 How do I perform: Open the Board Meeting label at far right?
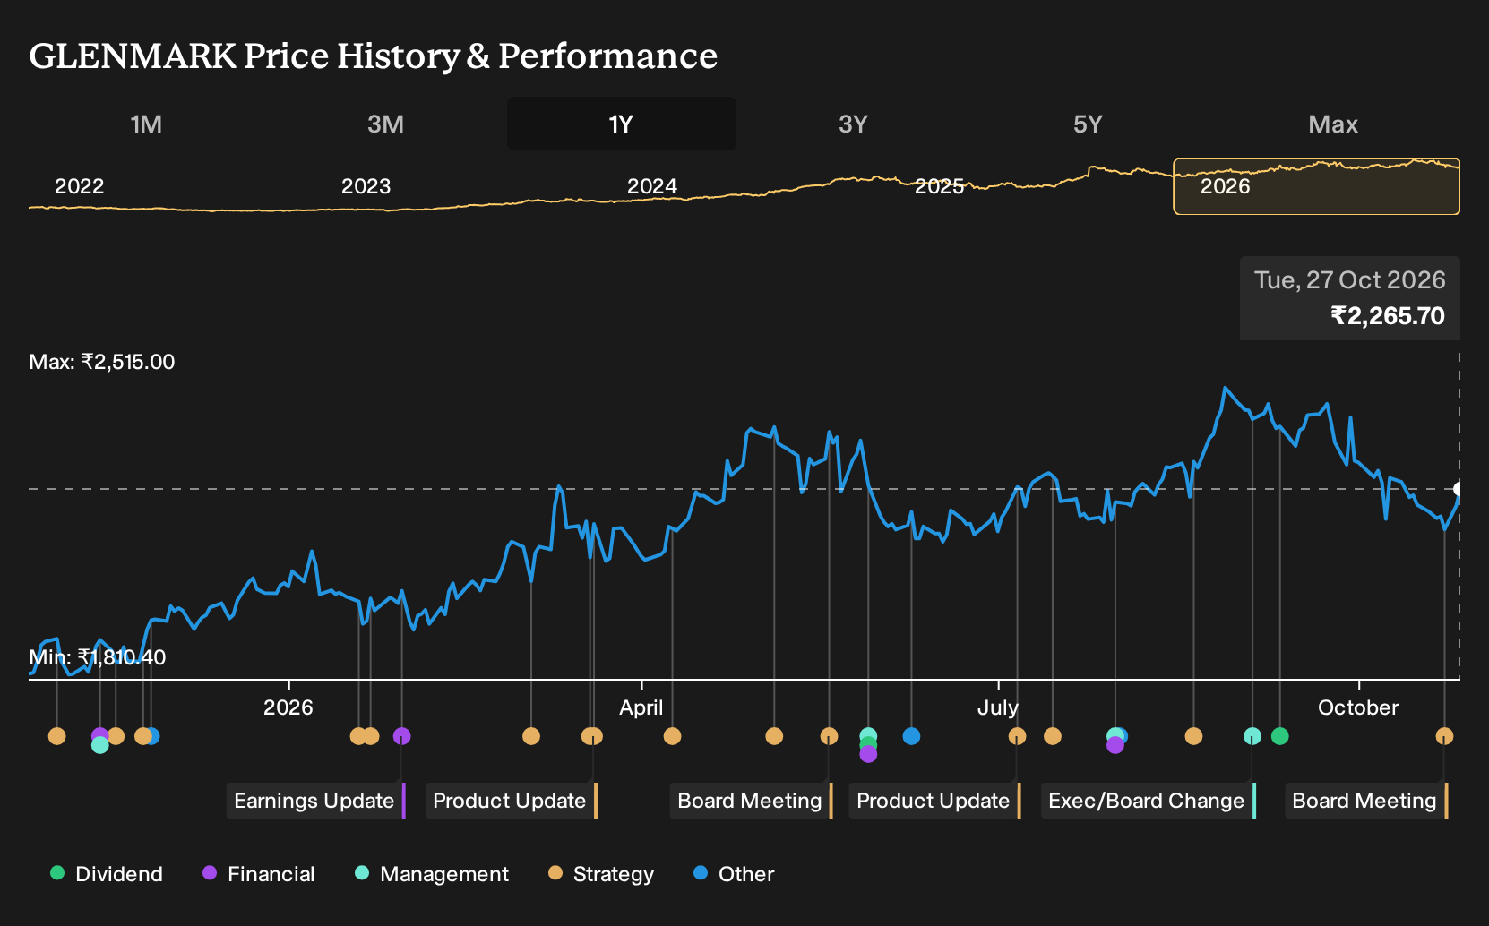point(1366,801)
